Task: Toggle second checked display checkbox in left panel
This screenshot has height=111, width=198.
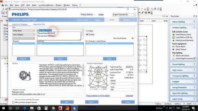Action: (x=5, y=31)
